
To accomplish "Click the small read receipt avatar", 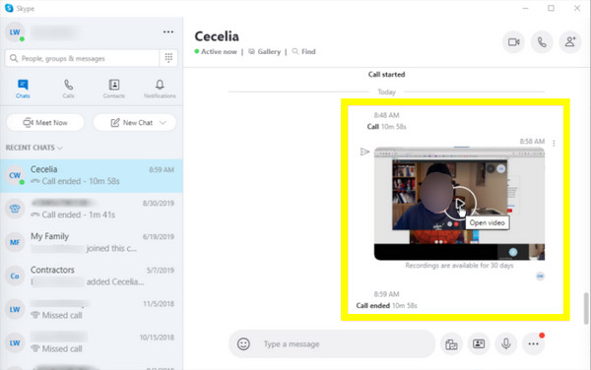I will (x=540, y=277).
